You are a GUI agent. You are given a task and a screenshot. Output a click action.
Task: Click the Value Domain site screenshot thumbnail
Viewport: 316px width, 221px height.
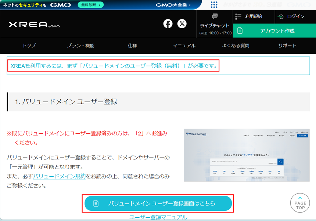coord(247,155)
